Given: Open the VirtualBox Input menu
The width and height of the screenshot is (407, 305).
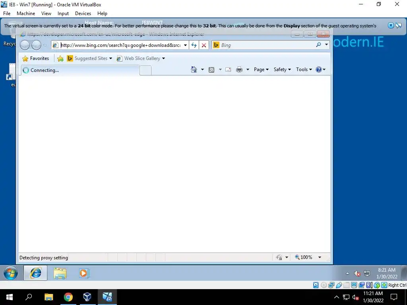Looking at the screenshot, I should [x=63, y=14].
